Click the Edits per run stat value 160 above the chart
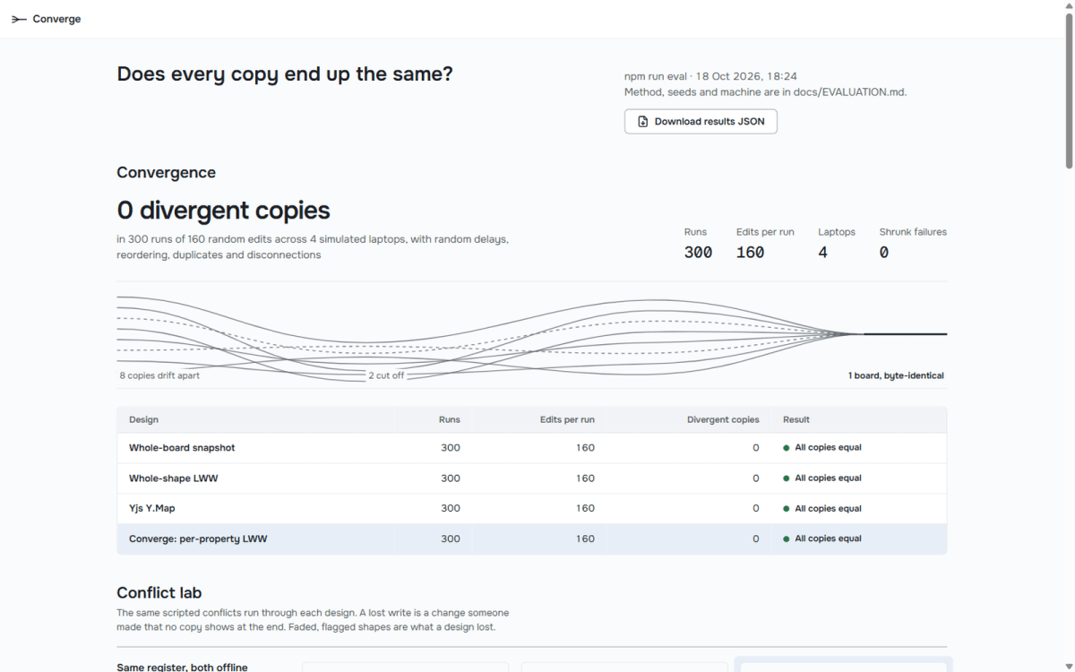 pos(750,253)
